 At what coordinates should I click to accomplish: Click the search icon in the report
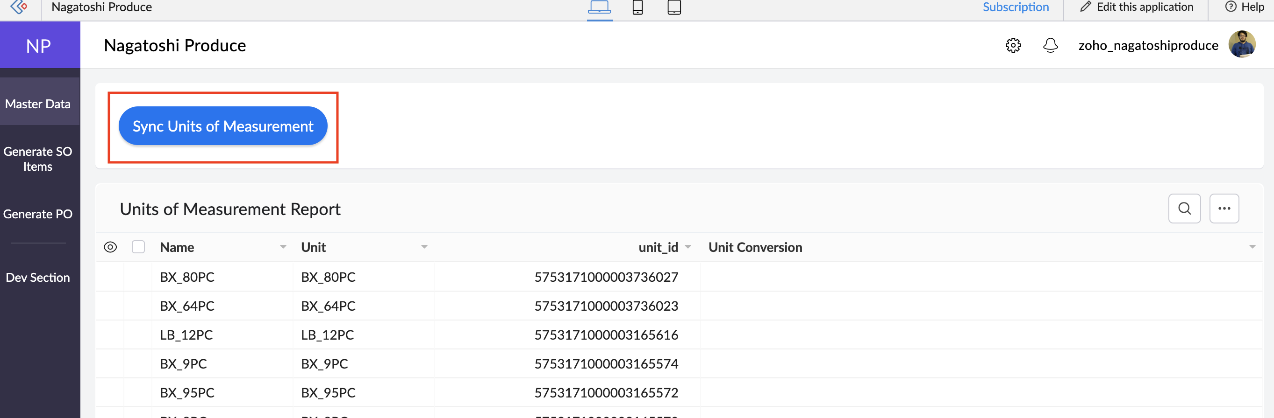tap(1184, 209)
